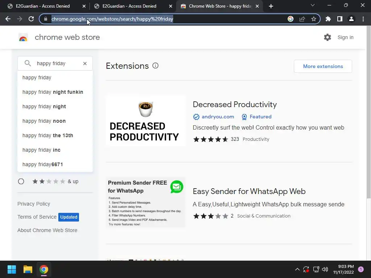Open the taskbar clock and date
The width and height of the screenshot is (371, 278).
pyautogui.click(x=343, y=269)
